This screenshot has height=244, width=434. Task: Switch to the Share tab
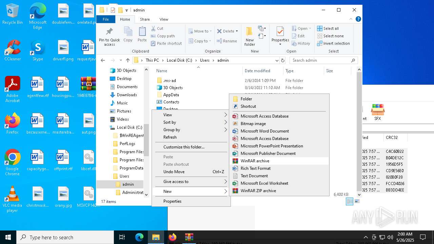pos(145,19)
